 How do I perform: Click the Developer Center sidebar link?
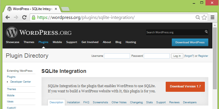tap(21, 82)
